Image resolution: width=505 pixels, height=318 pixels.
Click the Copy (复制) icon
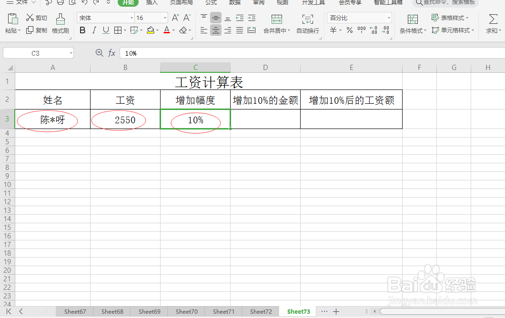(30, 30)
